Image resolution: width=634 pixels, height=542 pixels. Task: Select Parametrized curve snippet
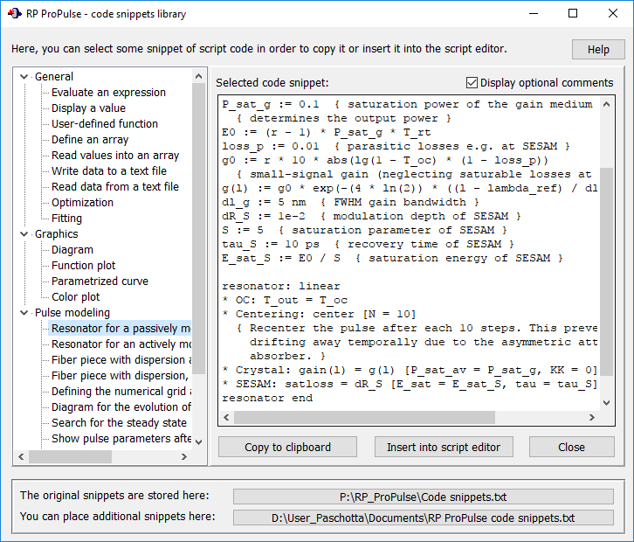(x=100, y=281)
